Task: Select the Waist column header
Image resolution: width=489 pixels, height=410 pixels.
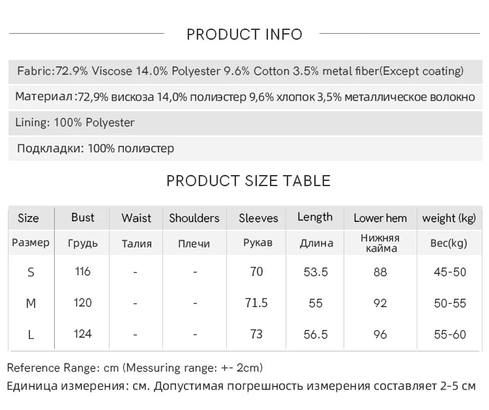Action: pos(136,218)
